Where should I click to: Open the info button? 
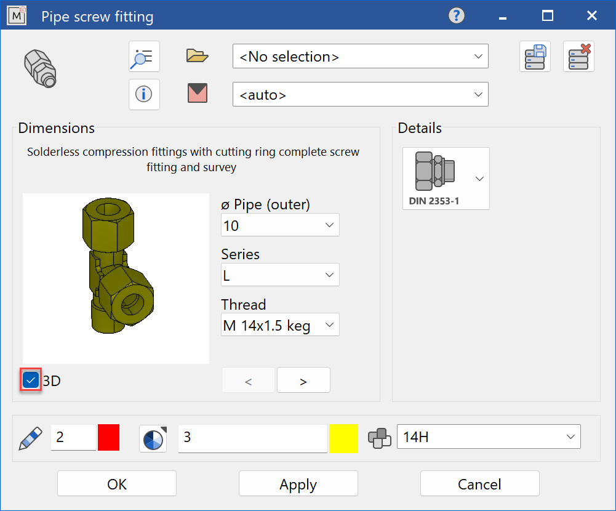(144, 94)
